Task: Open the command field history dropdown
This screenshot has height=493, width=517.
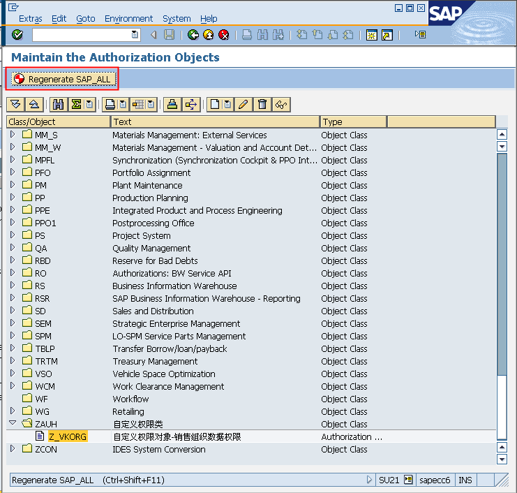Action: [135, 34]
